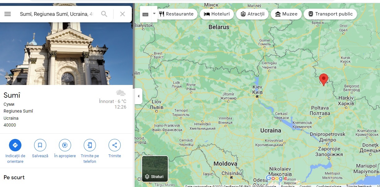Click Indicații de orientare directions icon
This screenshot has height=187, width=380.
coord(15,145)
